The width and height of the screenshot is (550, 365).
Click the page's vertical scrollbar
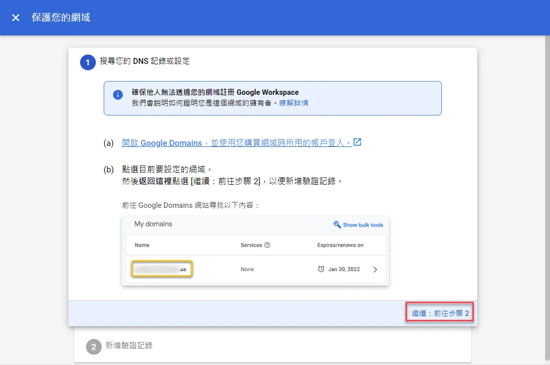[x=547, y=198]
